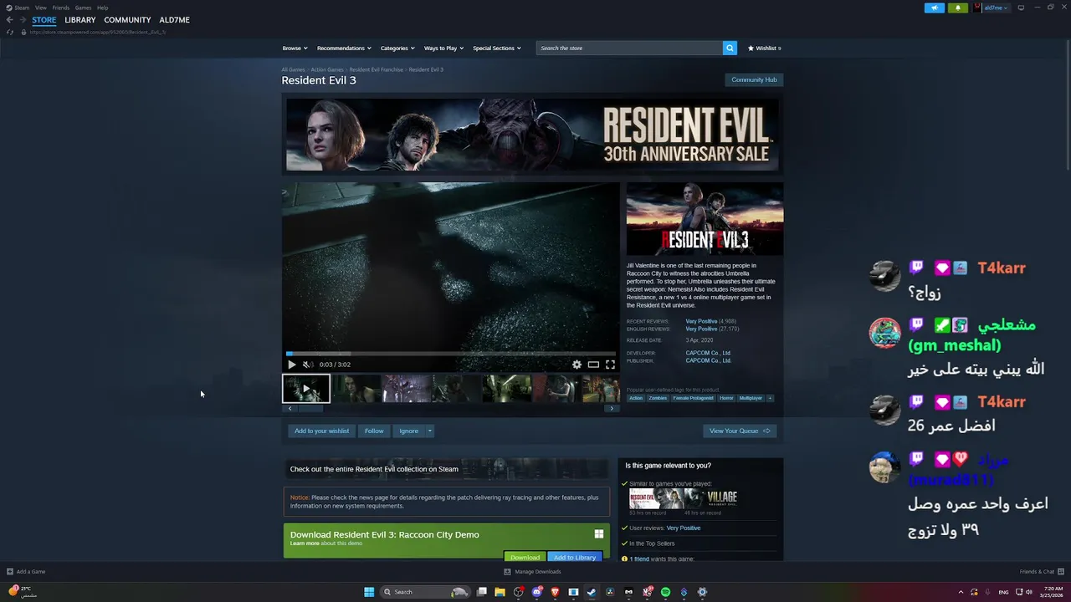Open Friends & Chat

[x=1041, y=572]
